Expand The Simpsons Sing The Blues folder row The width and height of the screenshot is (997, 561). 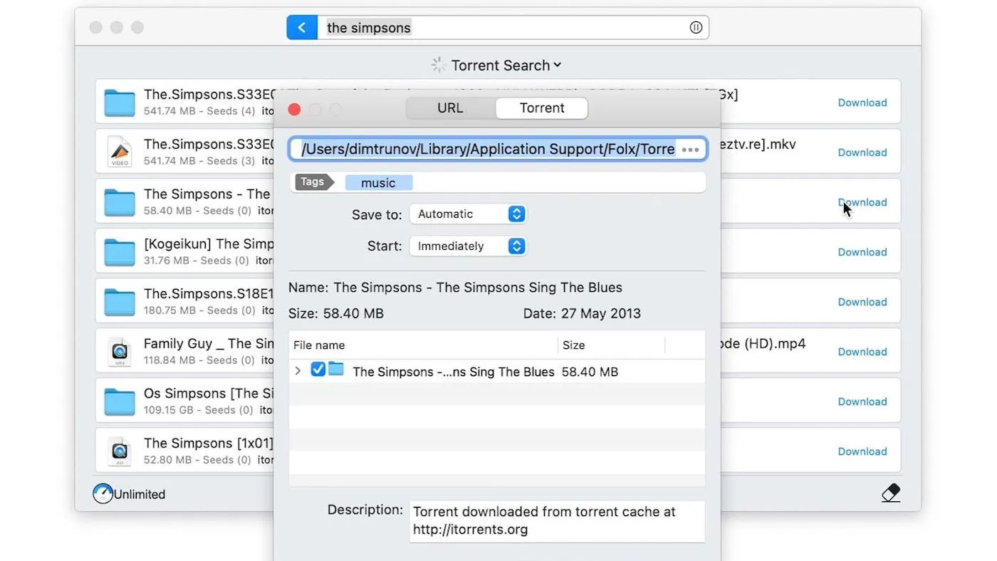[x=298, y=371]
